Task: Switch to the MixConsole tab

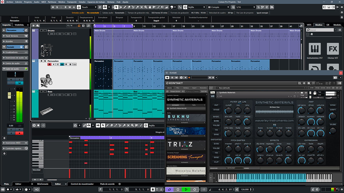Action: [43, 184]
